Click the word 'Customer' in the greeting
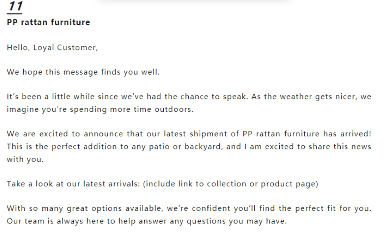Screen dimensions: 388x238 (x=77, y=47)
